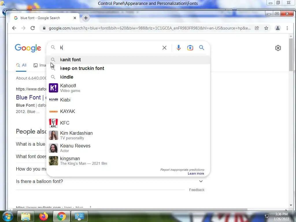Reload the page with refresh icon
Image resolution: width=296 pixels, height=222 pixels.
coord(33,28)
